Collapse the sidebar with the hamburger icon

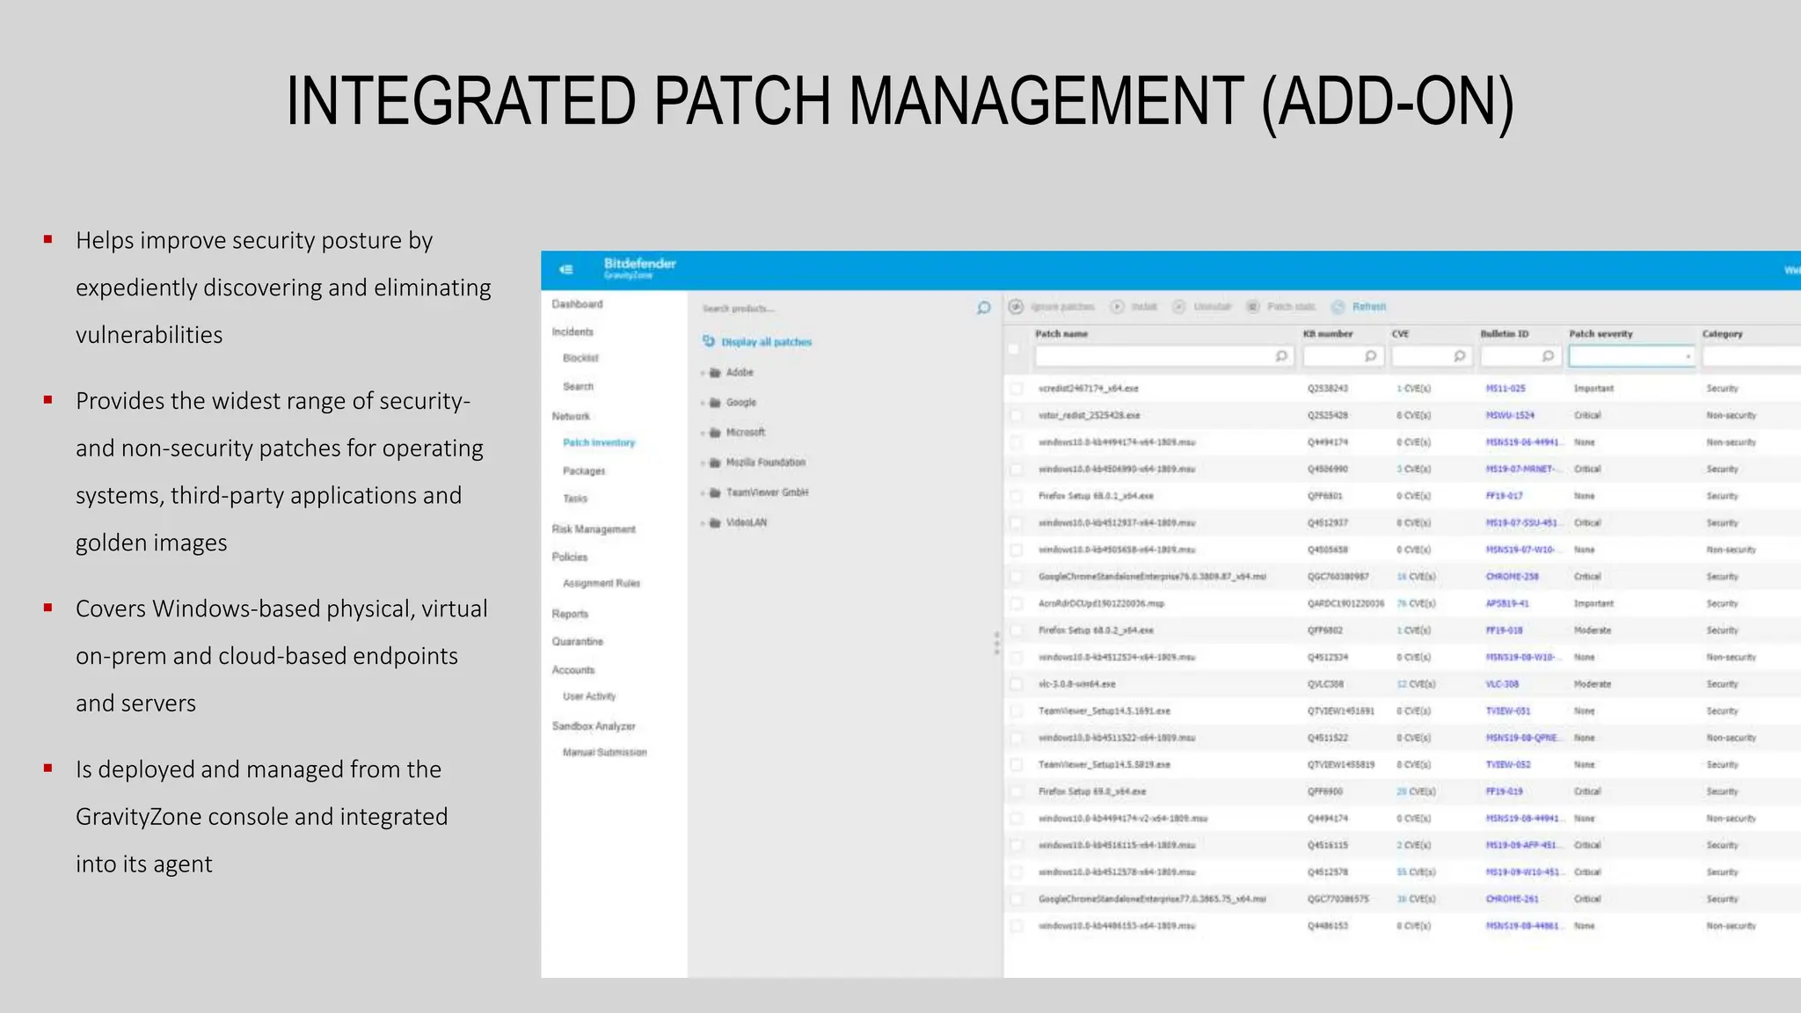(566, 270)
